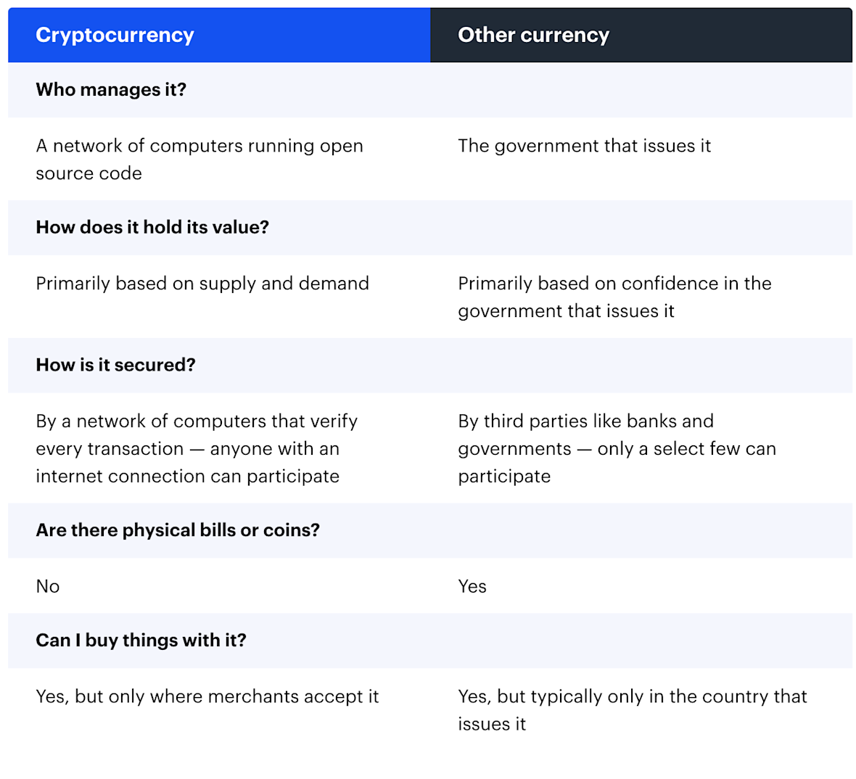Select the 'Can I buy things with it?' row
856x779 pixels.
point(141,640)
